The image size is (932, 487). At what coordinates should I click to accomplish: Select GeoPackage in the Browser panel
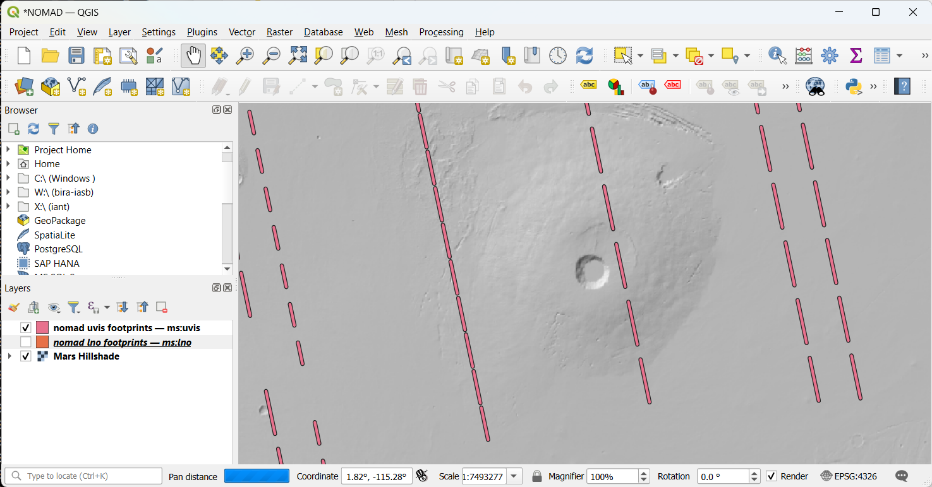coord(59,220)
